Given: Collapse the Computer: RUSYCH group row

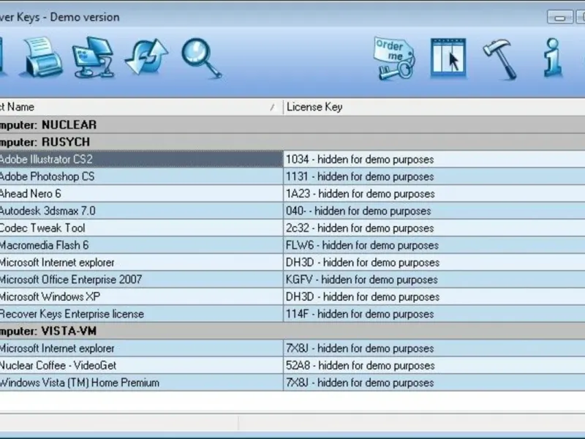Looking at the screenshot, I should pyautogui.click(x=292, y=142).
